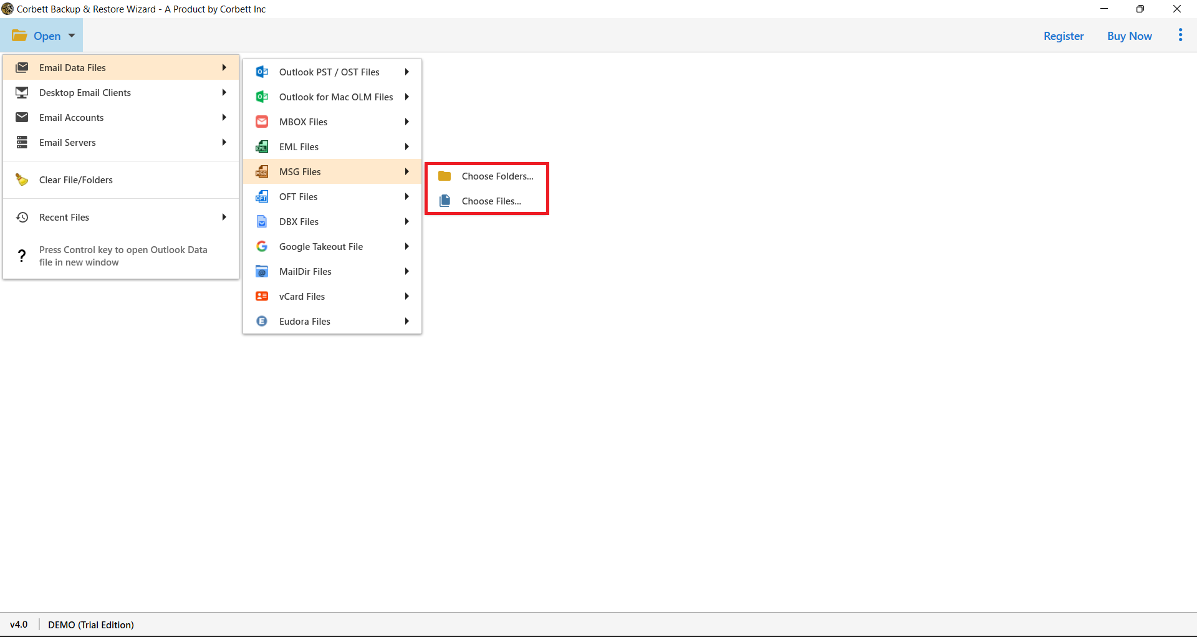Click the Email Data Files envelope icon
The width and height of the screenshot is (1197, 637).
click(22, 67)
